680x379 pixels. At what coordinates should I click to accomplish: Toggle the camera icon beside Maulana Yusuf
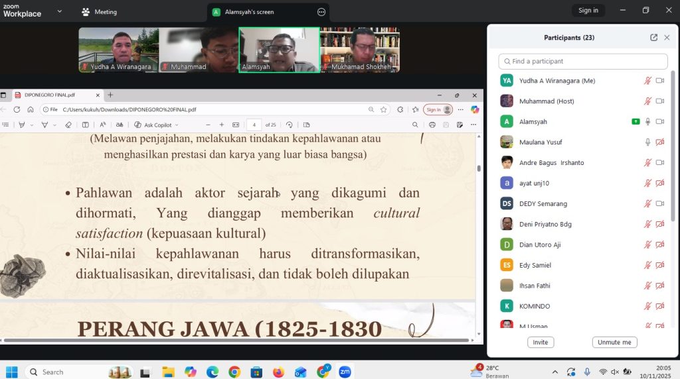(x=660, y=142)
